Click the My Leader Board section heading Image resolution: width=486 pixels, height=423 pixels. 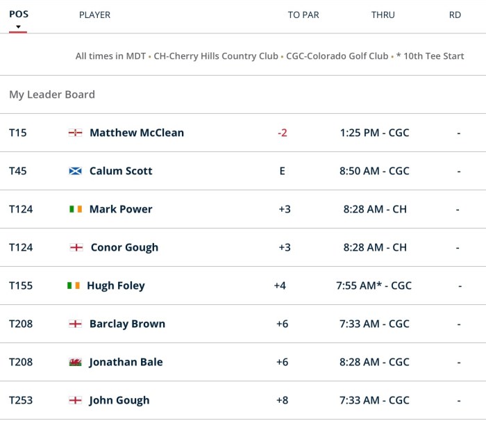pos(52,94)
